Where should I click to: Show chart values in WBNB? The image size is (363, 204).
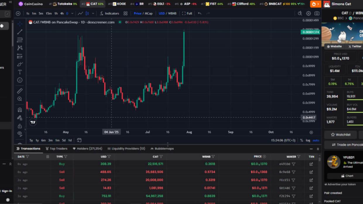coord(172,13)
